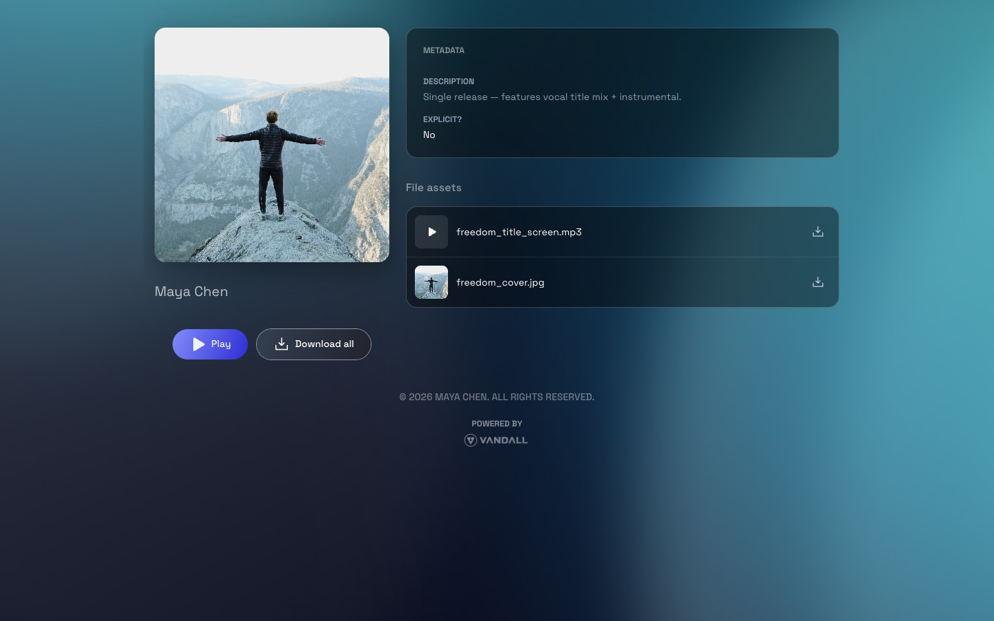This screenshot has width=994, height=621.
Task: Click the explicit value No
Action: point(429,135)
